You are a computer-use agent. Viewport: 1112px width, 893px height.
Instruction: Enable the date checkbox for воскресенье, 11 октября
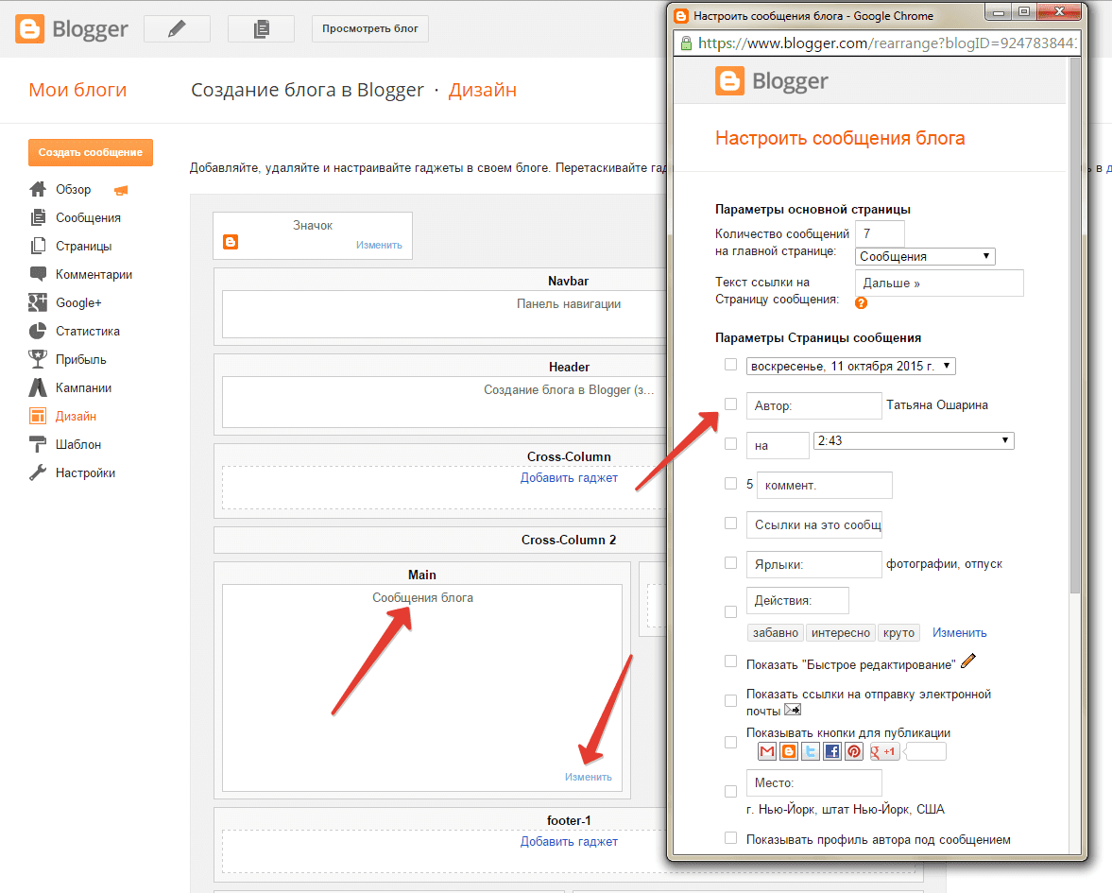coord(730,365)
